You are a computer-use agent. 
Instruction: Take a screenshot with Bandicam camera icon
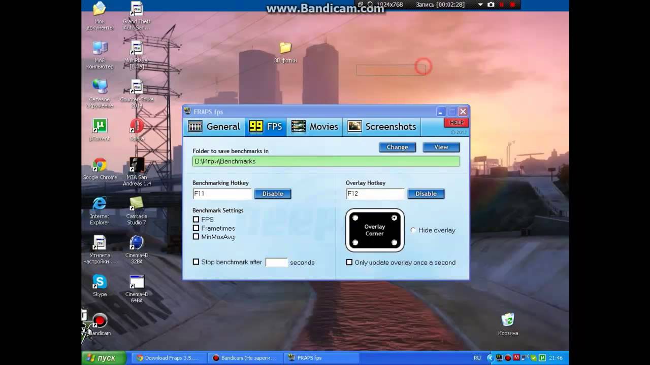point(491,5)
